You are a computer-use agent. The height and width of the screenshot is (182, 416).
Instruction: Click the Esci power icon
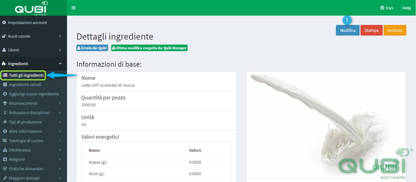click(x=382, y=8)
